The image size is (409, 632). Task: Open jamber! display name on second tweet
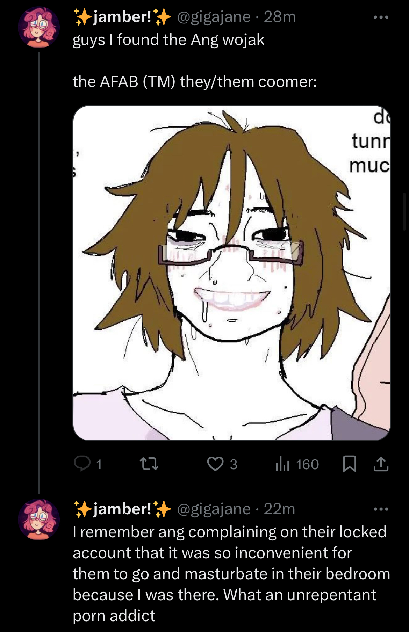coord(122,509)
